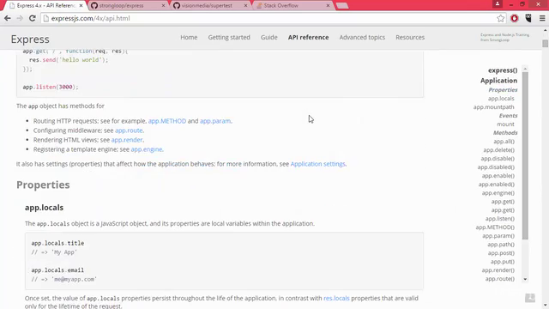Click the sidebar scroll up arrow

(x=525, y=68)
